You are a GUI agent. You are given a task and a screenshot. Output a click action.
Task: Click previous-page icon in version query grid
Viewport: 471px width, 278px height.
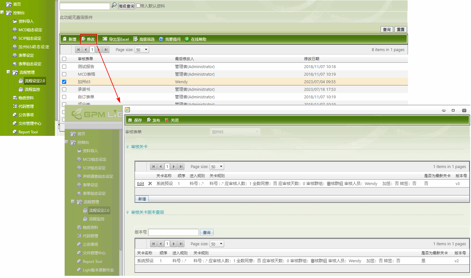click(x=160, y=244)
